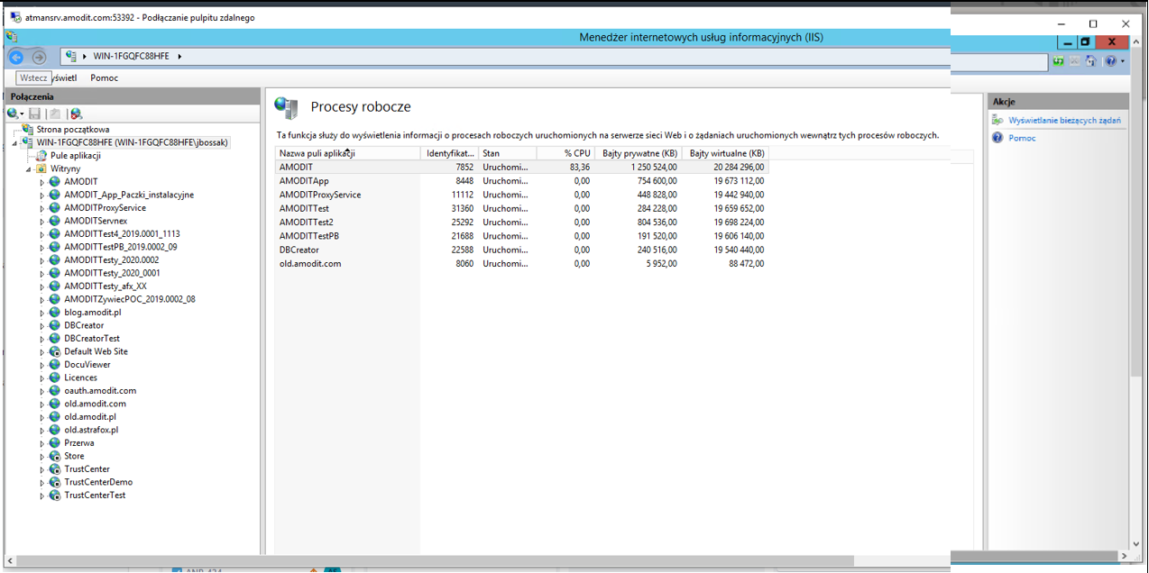Click the Licences site globe icon

55,377
